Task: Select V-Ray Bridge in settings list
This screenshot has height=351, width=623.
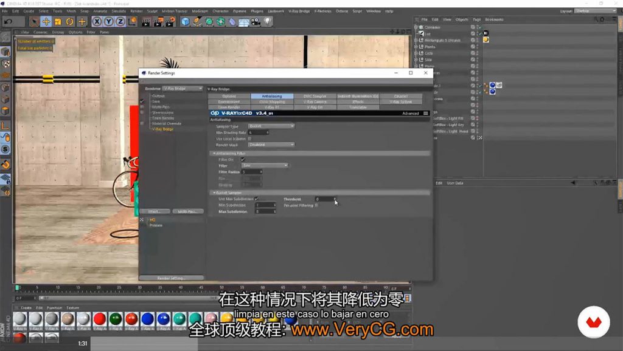Action: [x=162, y=129]
